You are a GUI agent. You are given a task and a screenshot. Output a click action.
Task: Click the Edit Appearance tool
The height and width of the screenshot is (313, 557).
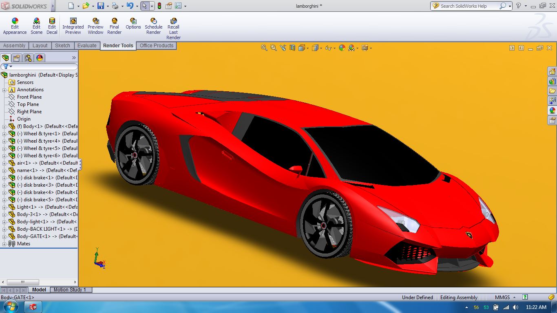tap(15, 26)
